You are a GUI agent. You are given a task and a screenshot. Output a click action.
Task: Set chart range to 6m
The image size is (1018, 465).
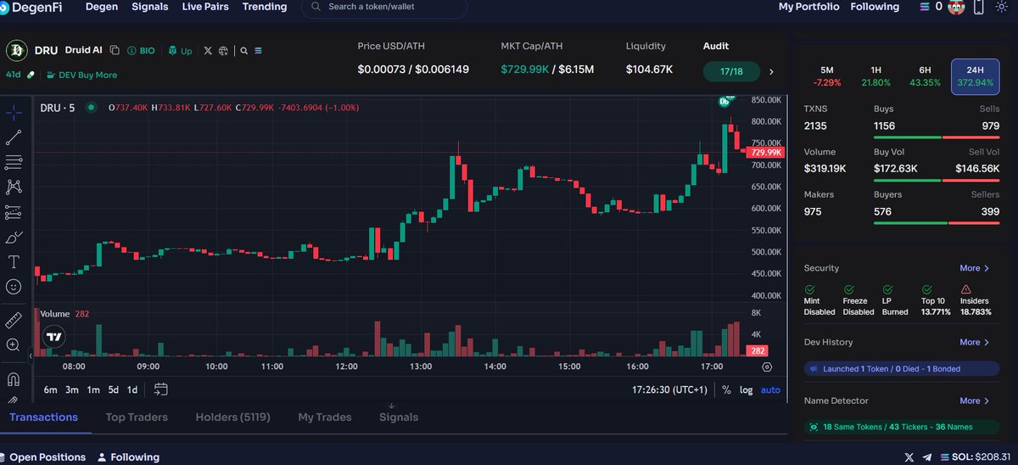click(x=50, y=389)
